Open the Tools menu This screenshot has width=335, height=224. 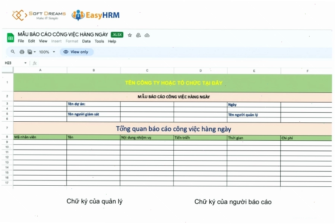click(99, 41)
